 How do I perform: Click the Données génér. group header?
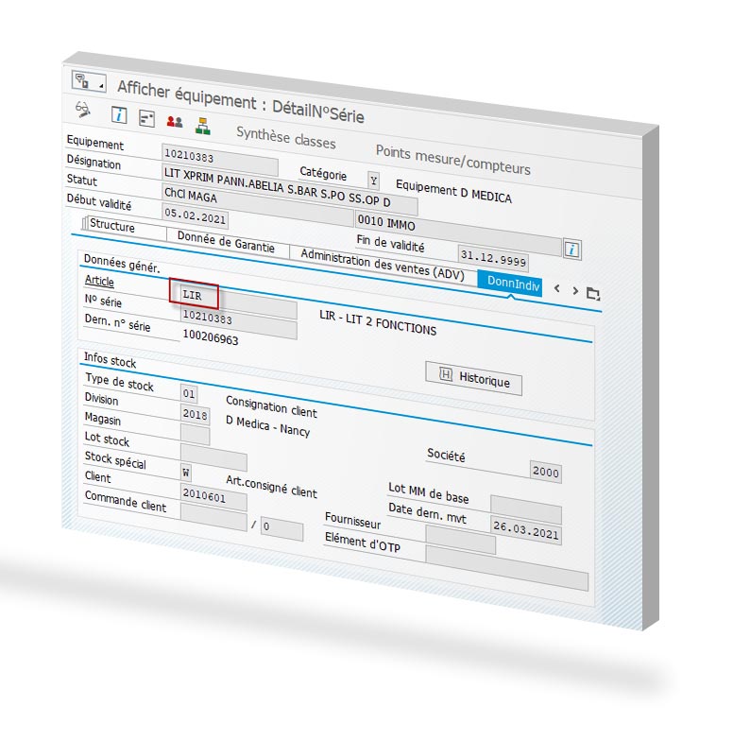click(122, 264)
